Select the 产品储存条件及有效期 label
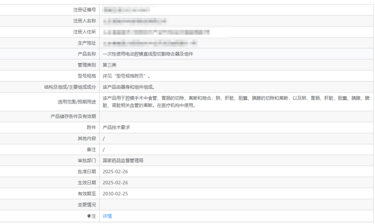Screen dimensions: 375x224 pos(73,117)
